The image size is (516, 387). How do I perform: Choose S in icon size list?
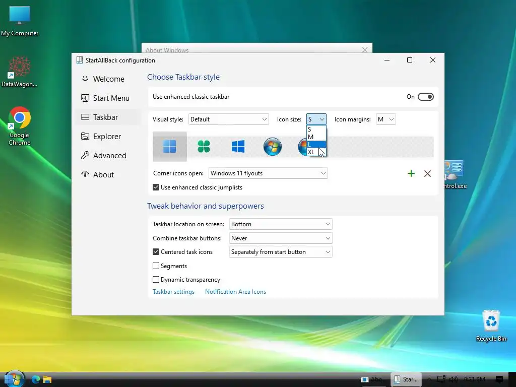[316, 130]
